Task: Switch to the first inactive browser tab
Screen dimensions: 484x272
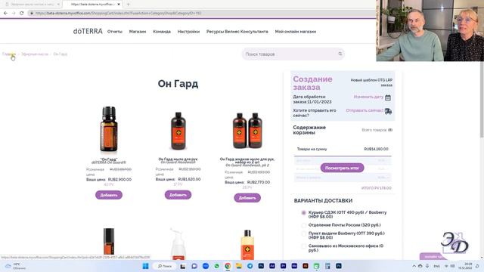Action: pos(31,5)
